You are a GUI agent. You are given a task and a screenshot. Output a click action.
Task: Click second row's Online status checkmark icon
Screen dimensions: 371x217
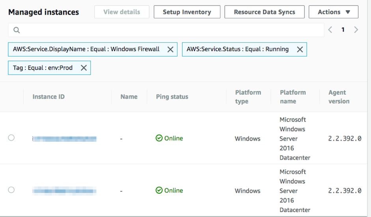click(159, 191)
